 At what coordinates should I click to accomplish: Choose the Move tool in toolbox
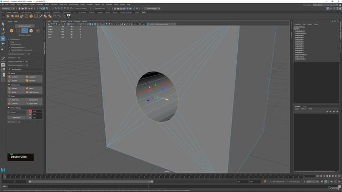3,38
